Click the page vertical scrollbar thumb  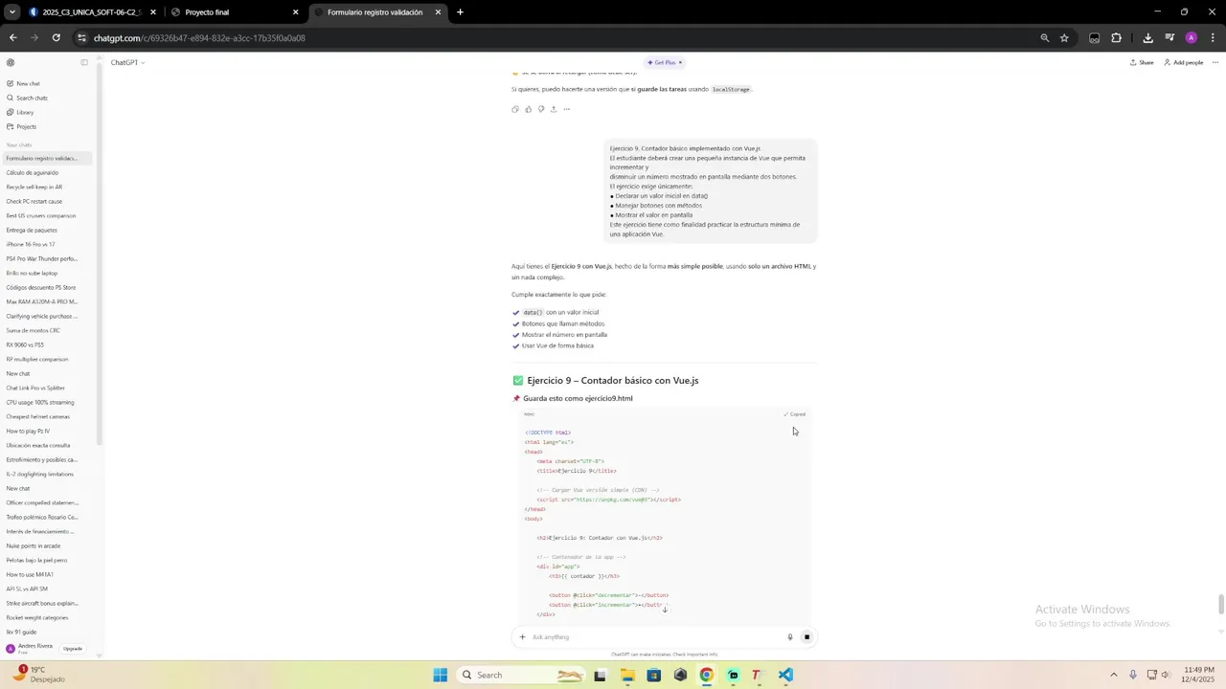1221,605
